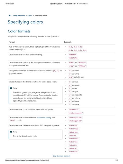Follow the Skip to main content link
Viewport: 123px width, 164px height.
(x=61, y=156)
